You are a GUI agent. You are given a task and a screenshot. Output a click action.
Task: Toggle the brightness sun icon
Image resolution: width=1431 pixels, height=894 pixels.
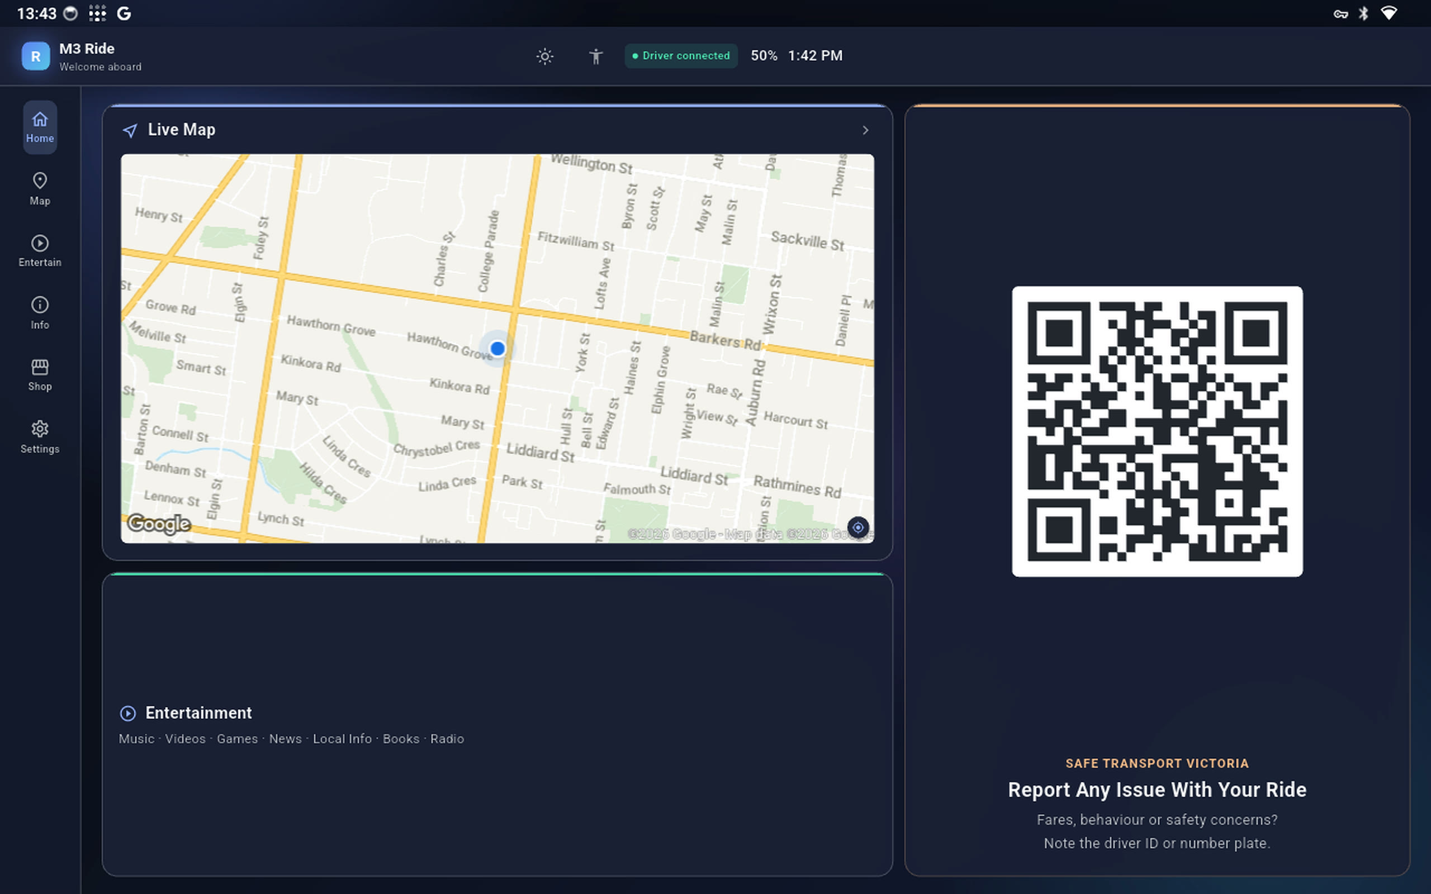[544, 56]
